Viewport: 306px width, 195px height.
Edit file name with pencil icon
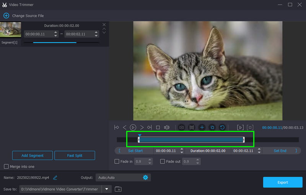55,177
